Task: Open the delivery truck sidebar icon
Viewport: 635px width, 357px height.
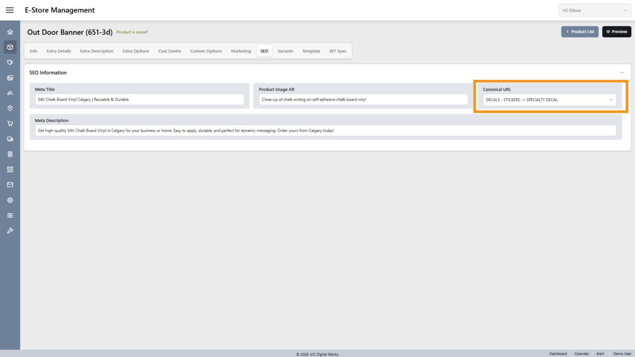Action: pos(10,139)
